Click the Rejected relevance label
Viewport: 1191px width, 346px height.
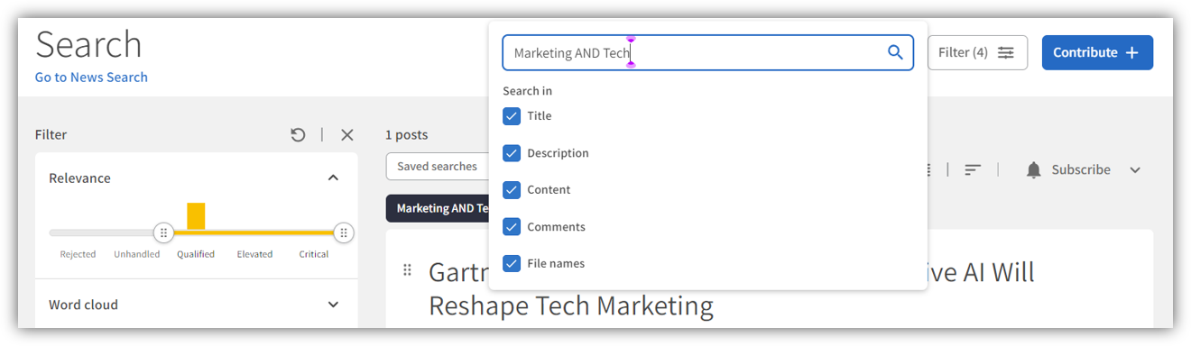tap(78, 254)
